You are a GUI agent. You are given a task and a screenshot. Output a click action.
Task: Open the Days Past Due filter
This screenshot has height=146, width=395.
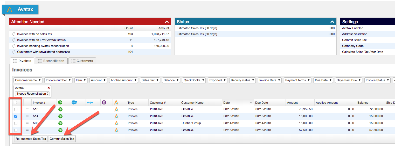(x=349, y=80)
